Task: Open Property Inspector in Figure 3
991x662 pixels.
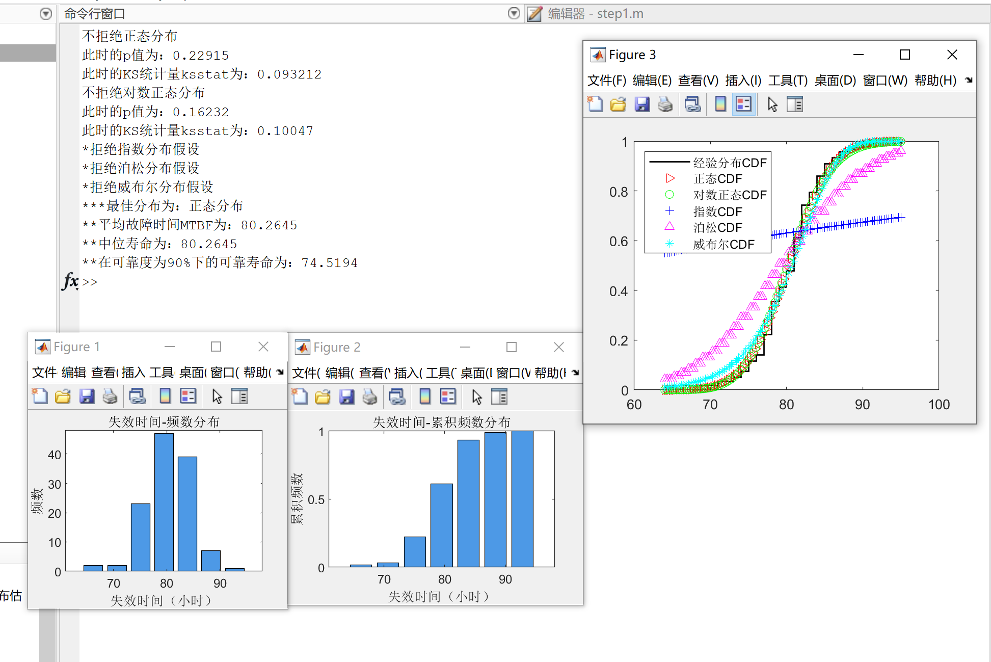Action: [795, 104]
